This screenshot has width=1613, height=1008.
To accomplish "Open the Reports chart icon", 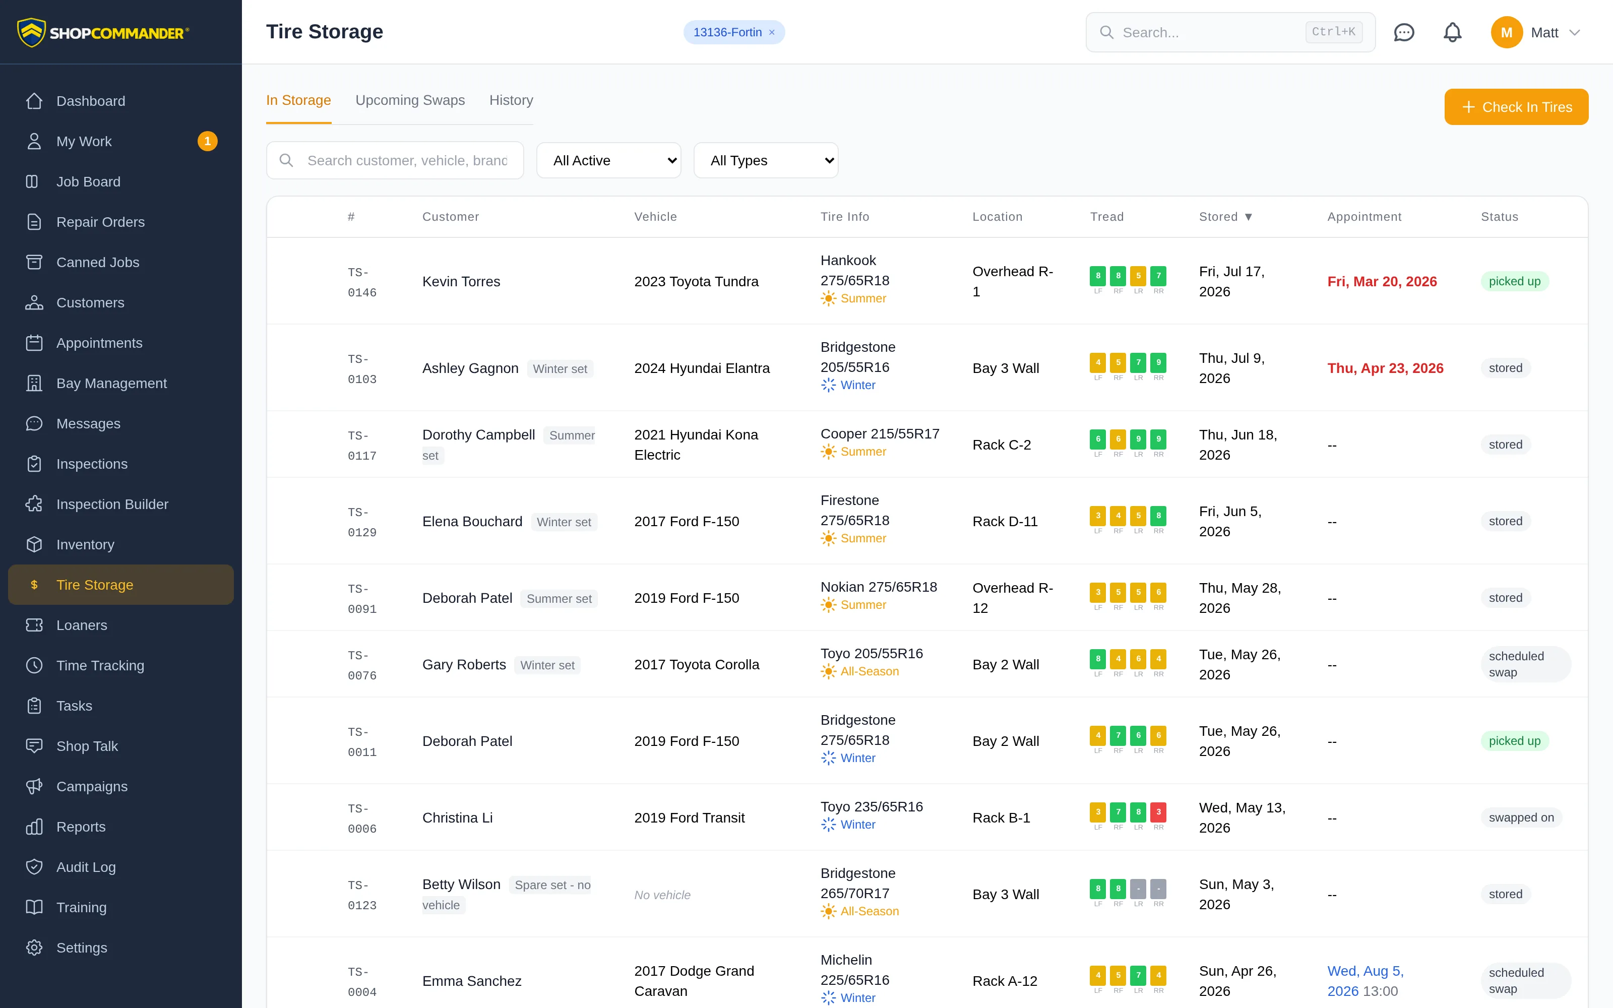I will coord(34,827).
